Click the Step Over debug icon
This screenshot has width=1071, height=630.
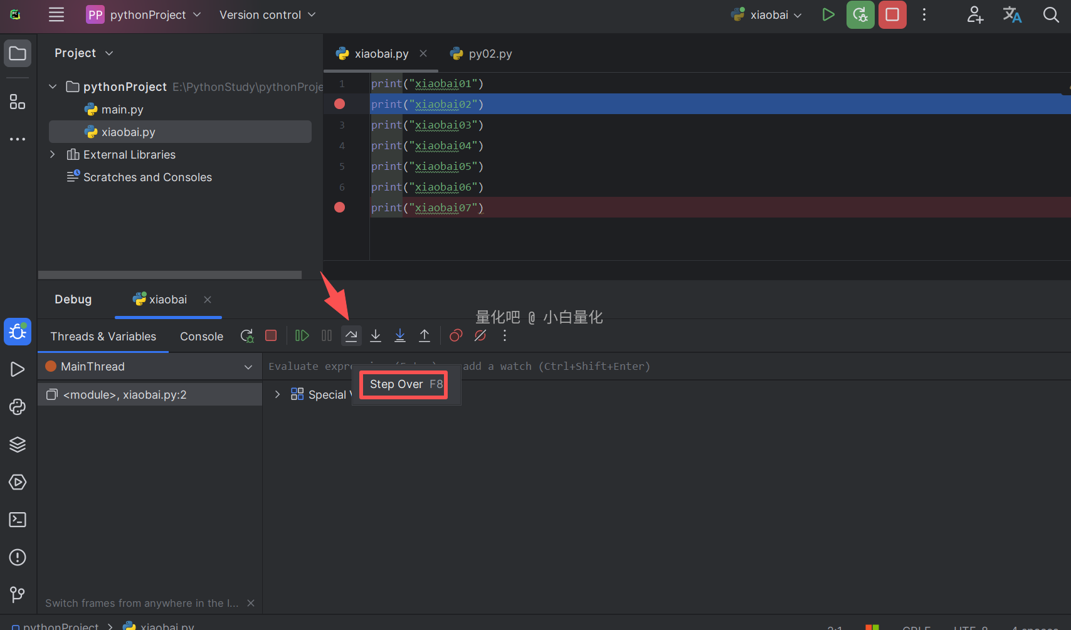point(351,336)
